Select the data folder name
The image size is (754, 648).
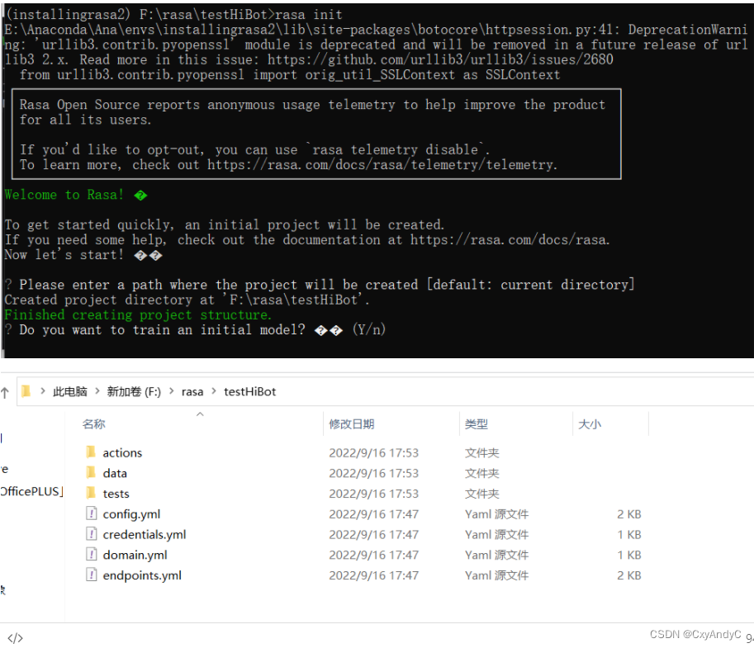[115, 474]
